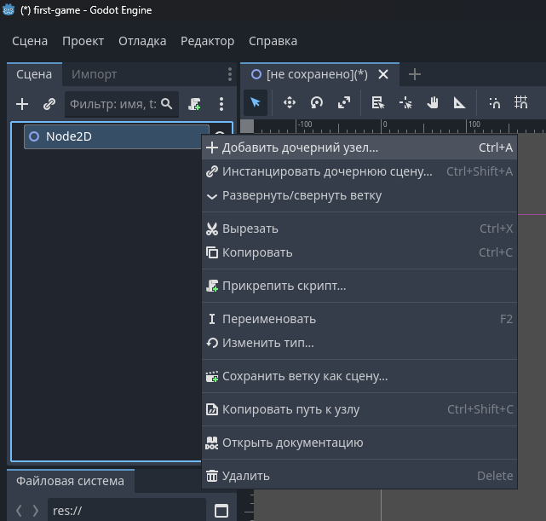
Task: Click the node filter search field
Action: click(x=113, y=104)
